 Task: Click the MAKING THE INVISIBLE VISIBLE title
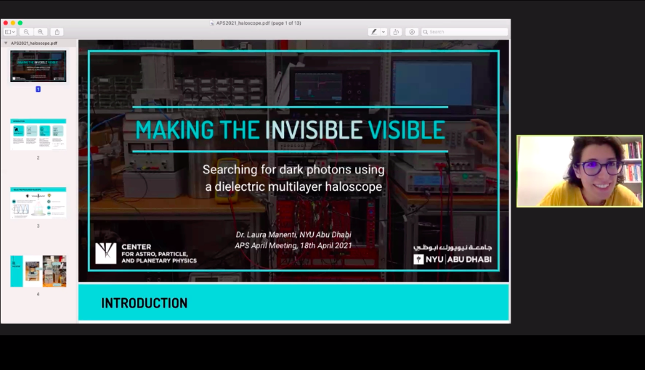click(291, 130)
